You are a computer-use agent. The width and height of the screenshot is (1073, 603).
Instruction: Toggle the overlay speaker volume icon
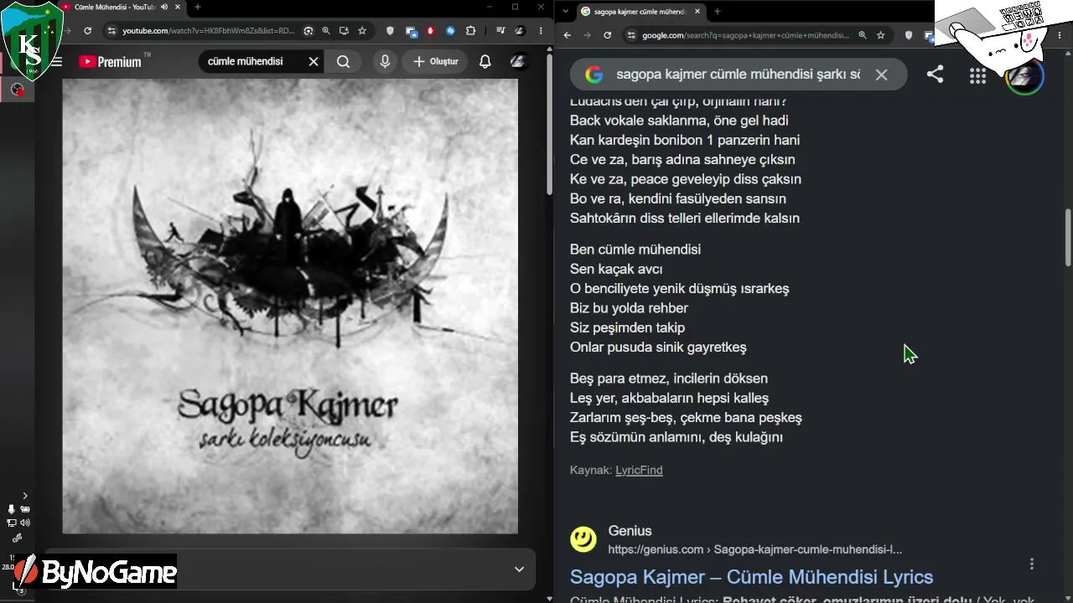click(25, 523)
